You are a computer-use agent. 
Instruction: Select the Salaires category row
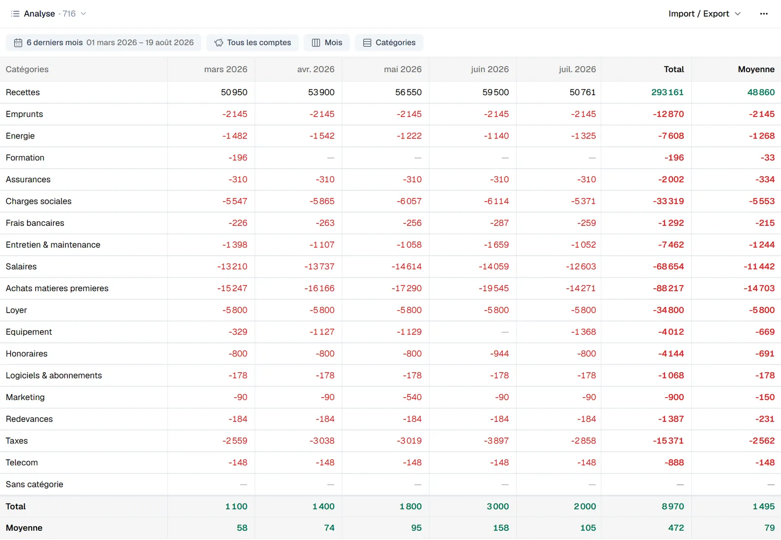(390, 266)
